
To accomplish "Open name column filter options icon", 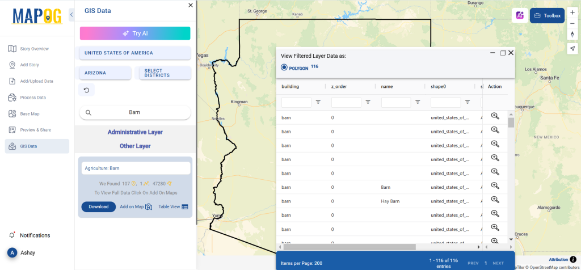I will coord(418,102).
